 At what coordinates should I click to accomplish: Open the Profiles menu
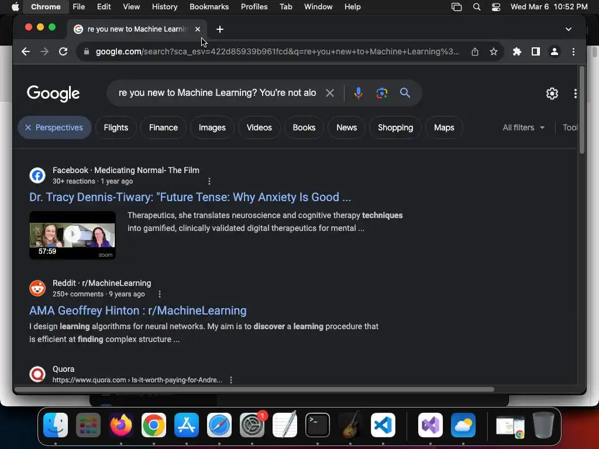tap(254, 7)
